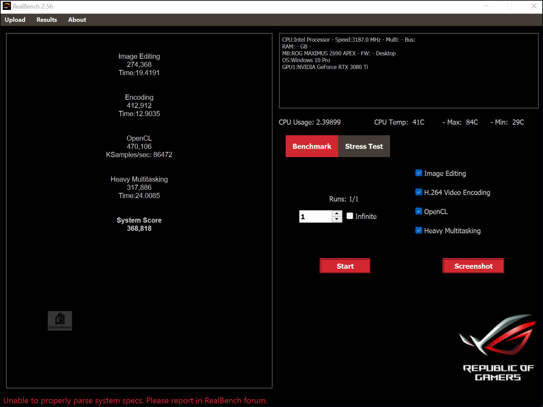This screenshot has width=543, height=407.
Task: Switch to the Benchmark tab
Action: click(x=312, y=146)
